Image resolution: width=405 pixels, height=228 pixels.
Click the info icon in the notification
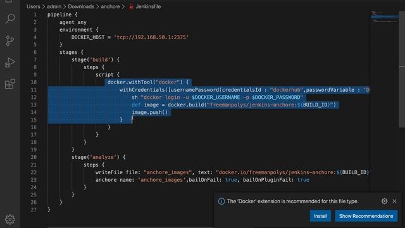[221, 201]
